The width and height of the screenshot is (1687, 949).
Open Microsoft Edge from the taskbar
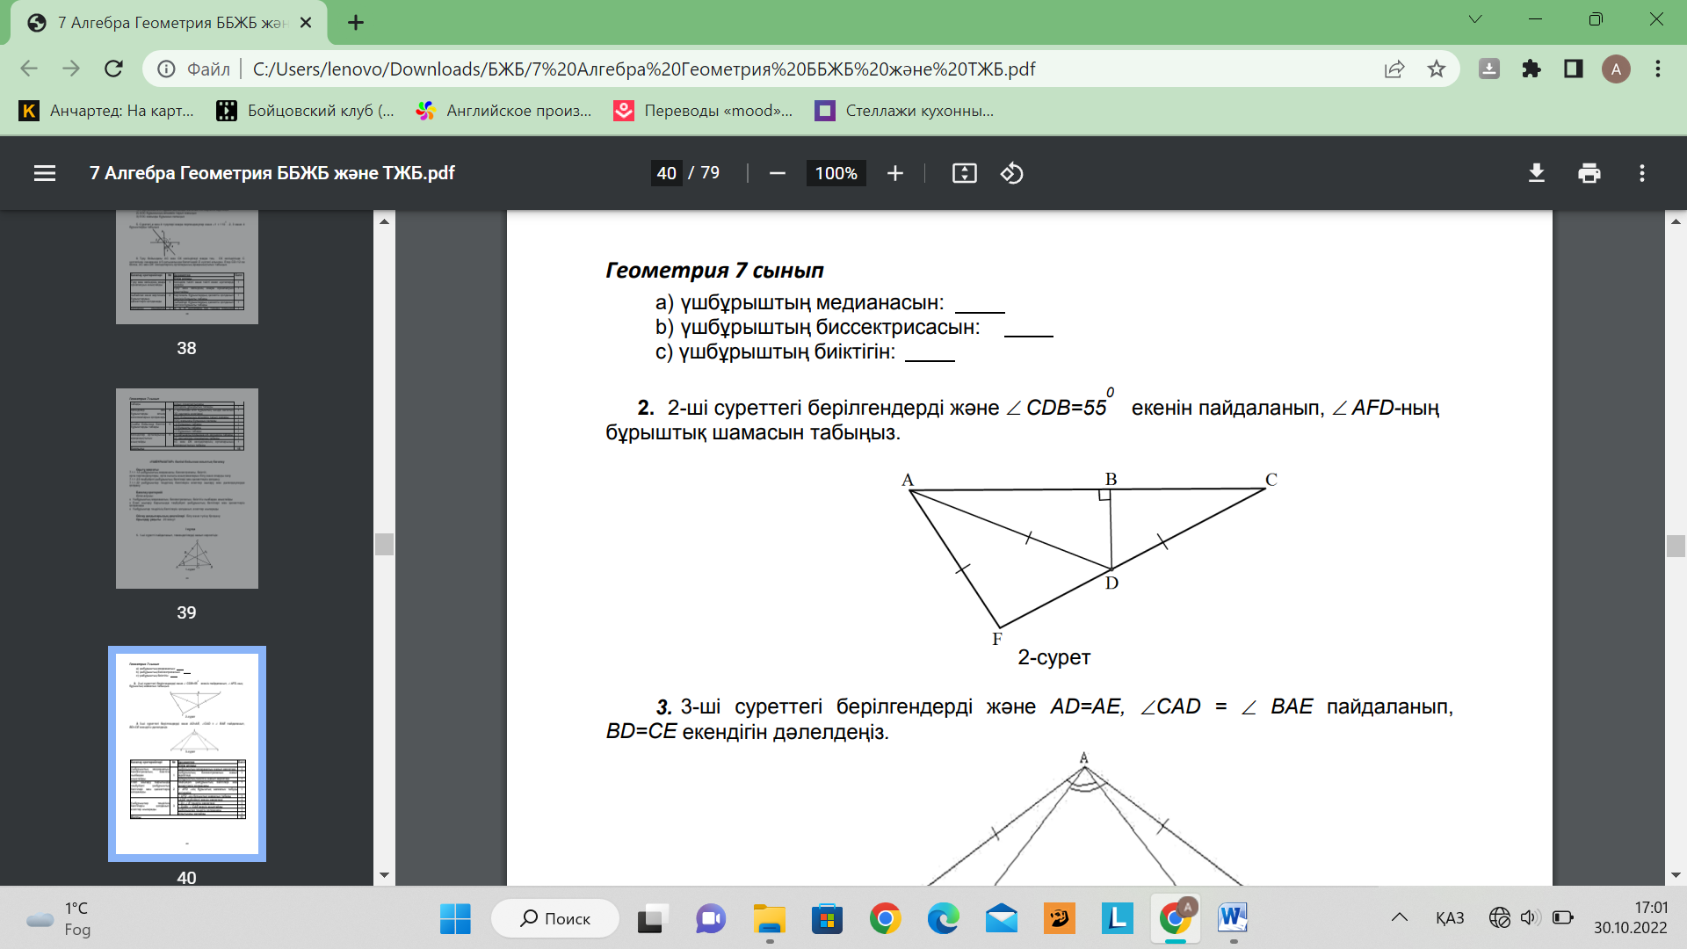[944, 918]
